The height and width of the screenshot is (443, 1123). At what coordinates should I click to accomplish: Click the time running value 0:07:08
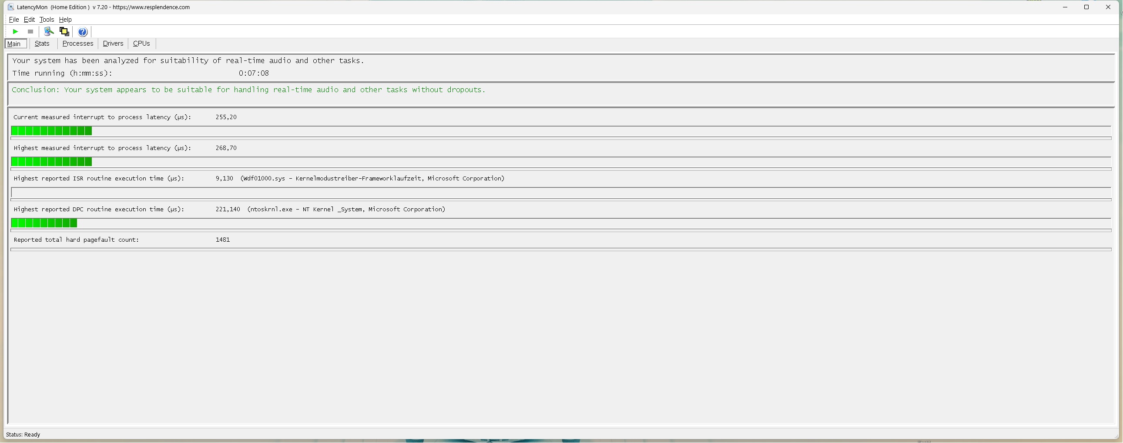254,73
